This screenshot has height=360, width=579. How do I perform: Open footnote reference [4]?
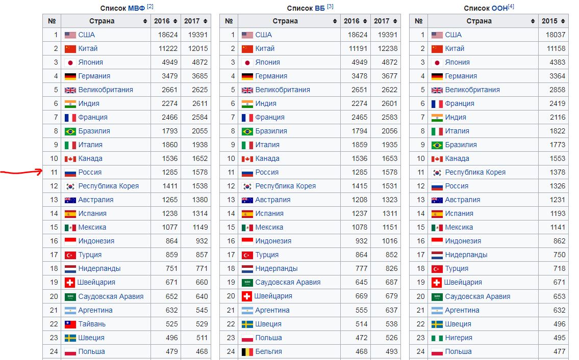[x=511, y=6]
